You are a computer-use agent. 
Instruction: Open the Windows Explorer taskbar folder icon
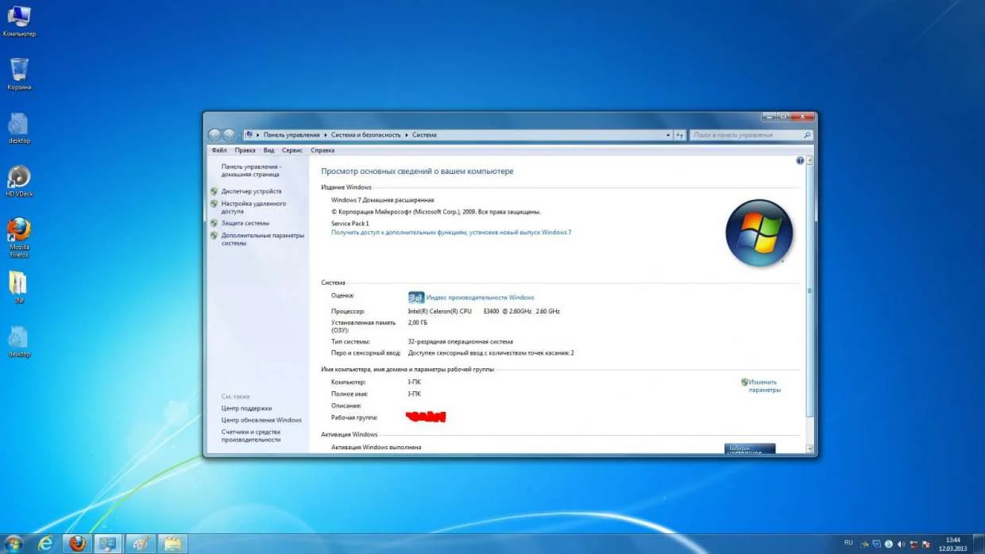click(172, 544)
